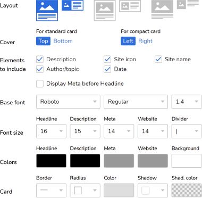202x198 pixels.
Task: Pick the Website color swatch
Action: tap(153, 161)
